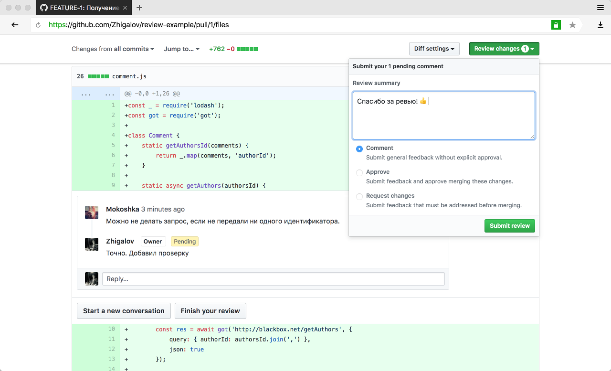611x371 pixels.
Task: Open Changes from all commits dropdown
Action: tap(113, 49)
